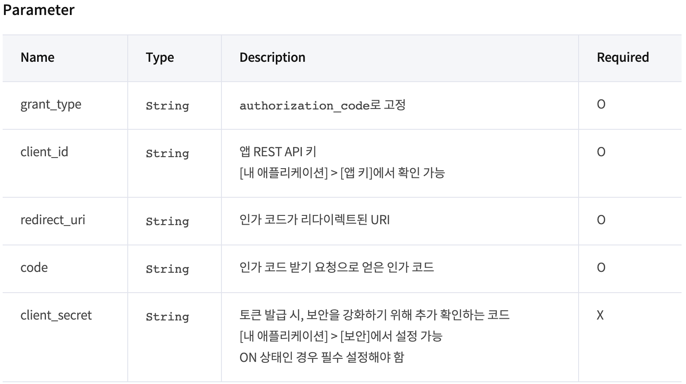This screenshot has height=384, width=686.
Task: Select the redirect_uri parameter name
Action: (x=53, y=220)
